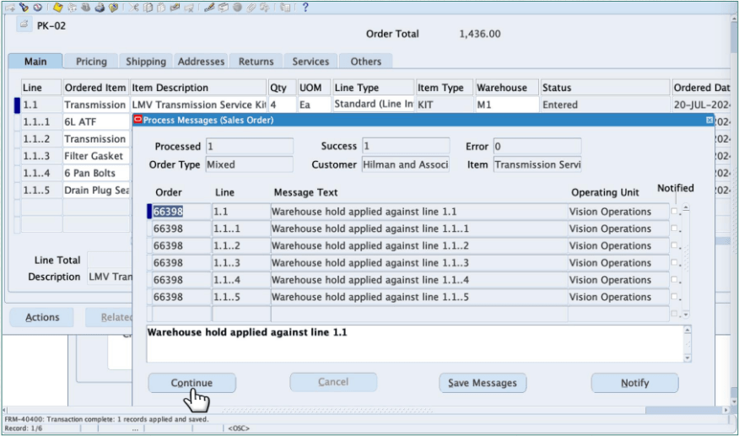Image resolution: width=739 pixels, height=436 pixels.
Task: Click the Clear Record eraser icon
Action: pyautogui.click(x=175, y=8)
